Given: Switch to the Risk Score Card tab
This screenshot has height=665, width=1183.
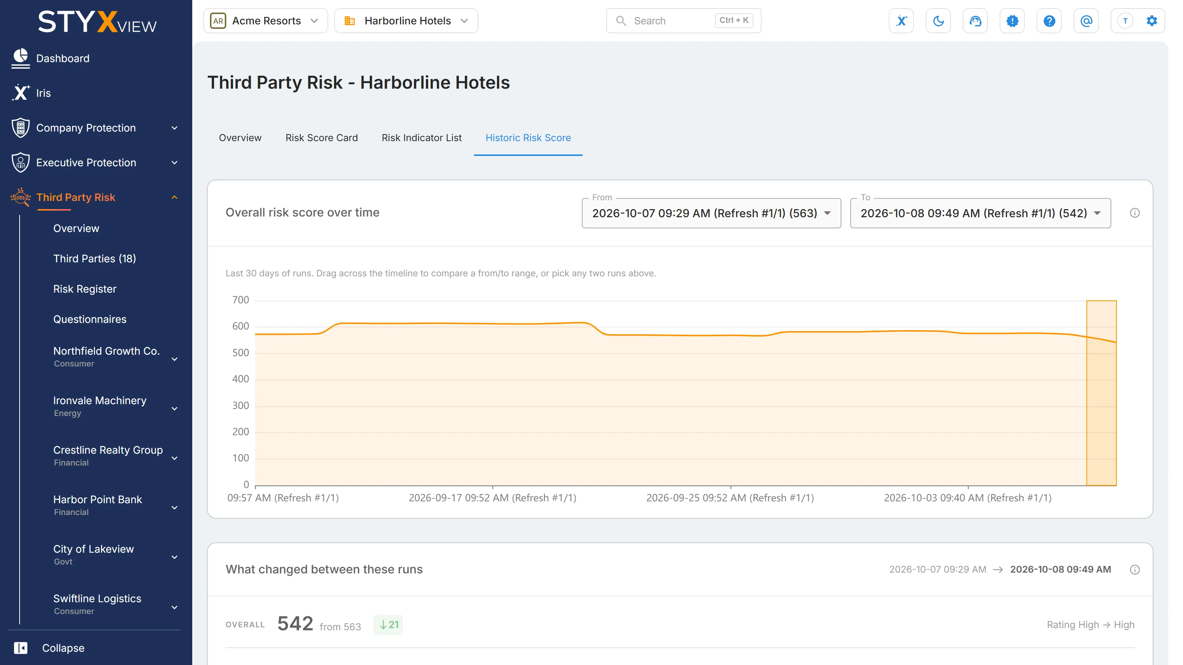Looking at the screenshot, I should click(x=322, y=138).
